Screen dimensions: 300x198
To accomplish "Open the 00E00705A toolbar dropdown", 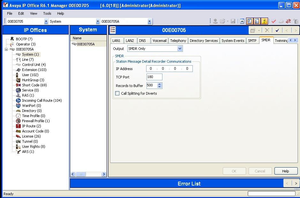I will pos(149,21).
